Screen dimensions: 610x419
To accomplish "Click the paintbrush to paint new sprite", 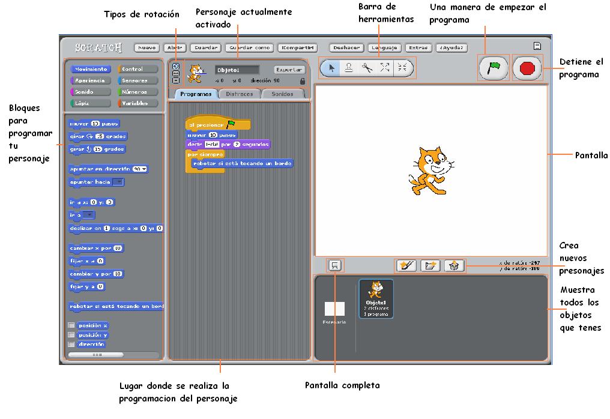I will 406,265.
